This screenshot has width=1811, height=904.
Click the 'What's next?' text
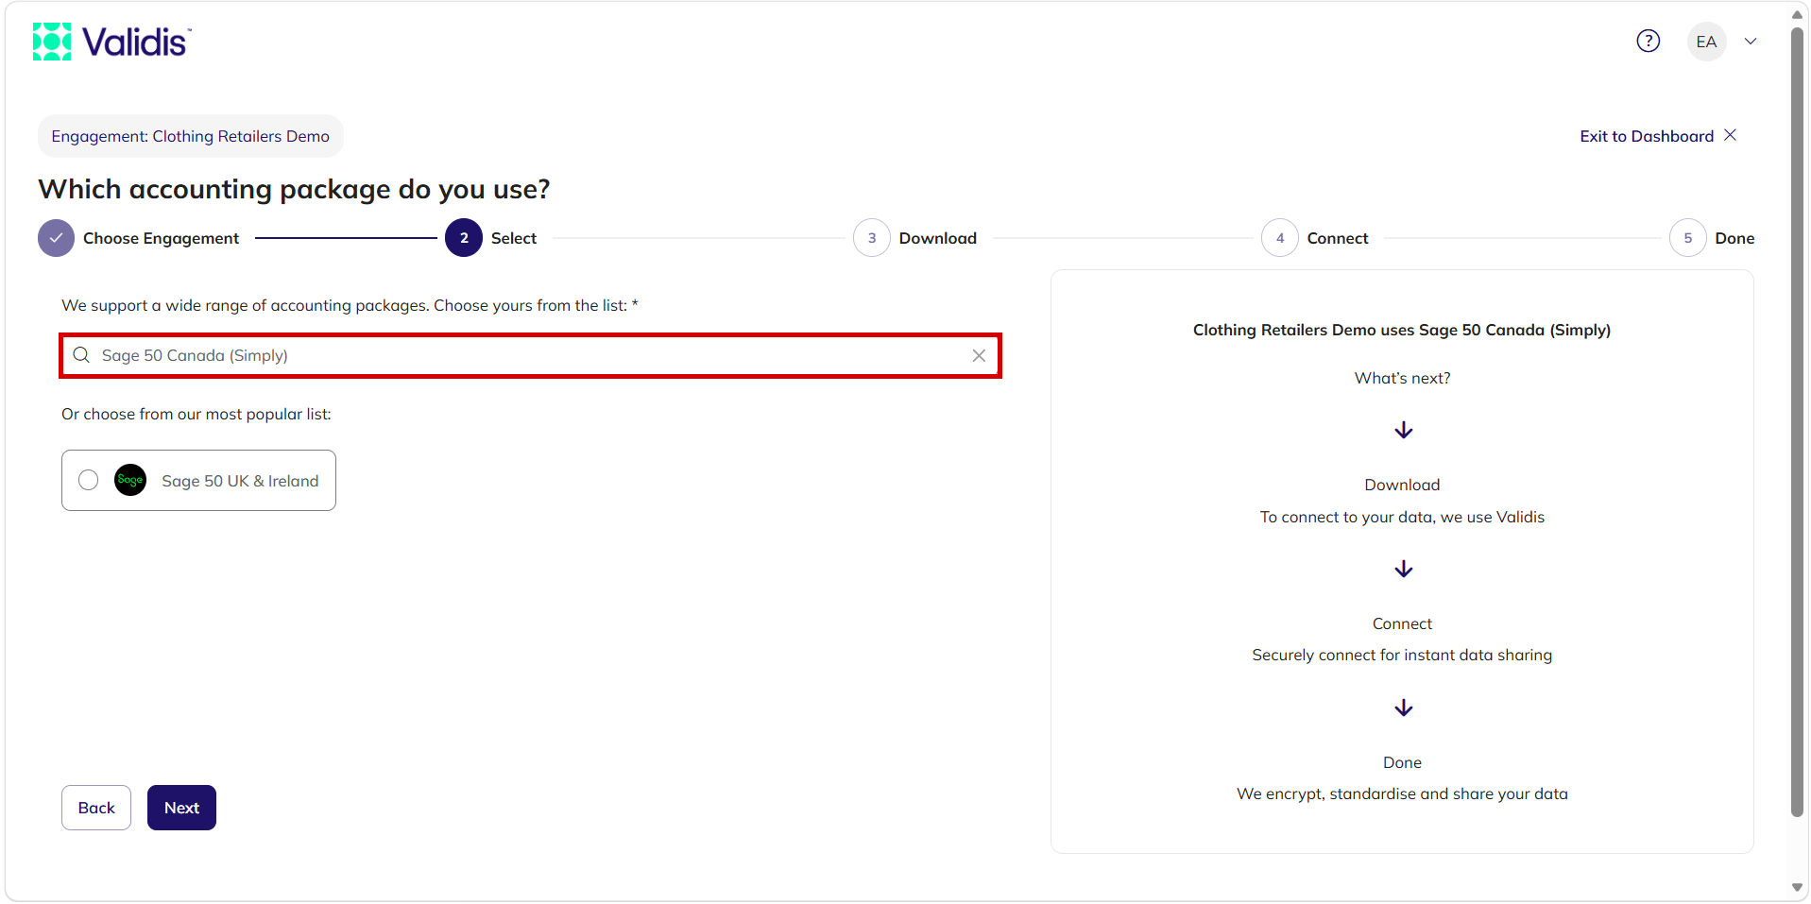click(x=1402, y=378)
